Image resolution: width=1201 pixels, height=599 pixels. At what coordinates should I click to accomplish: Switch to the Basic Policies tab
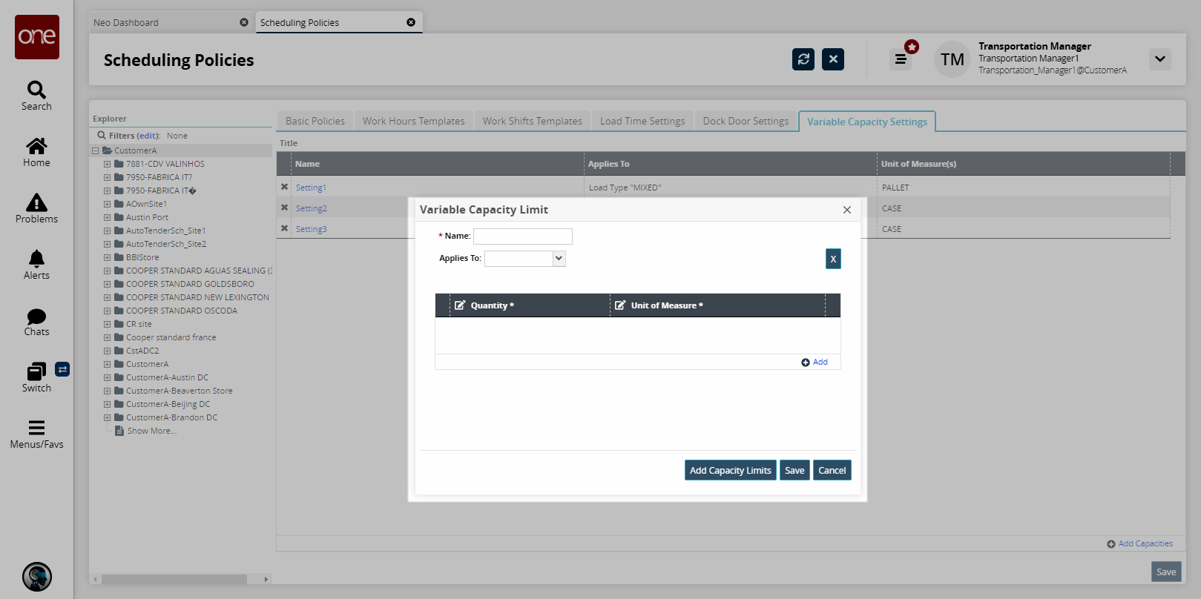[315, 121]
